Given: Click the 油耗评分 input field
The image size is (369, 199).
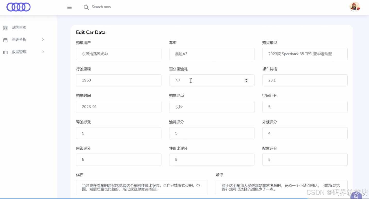Looking at the screenshot, I should pos(212,133).
